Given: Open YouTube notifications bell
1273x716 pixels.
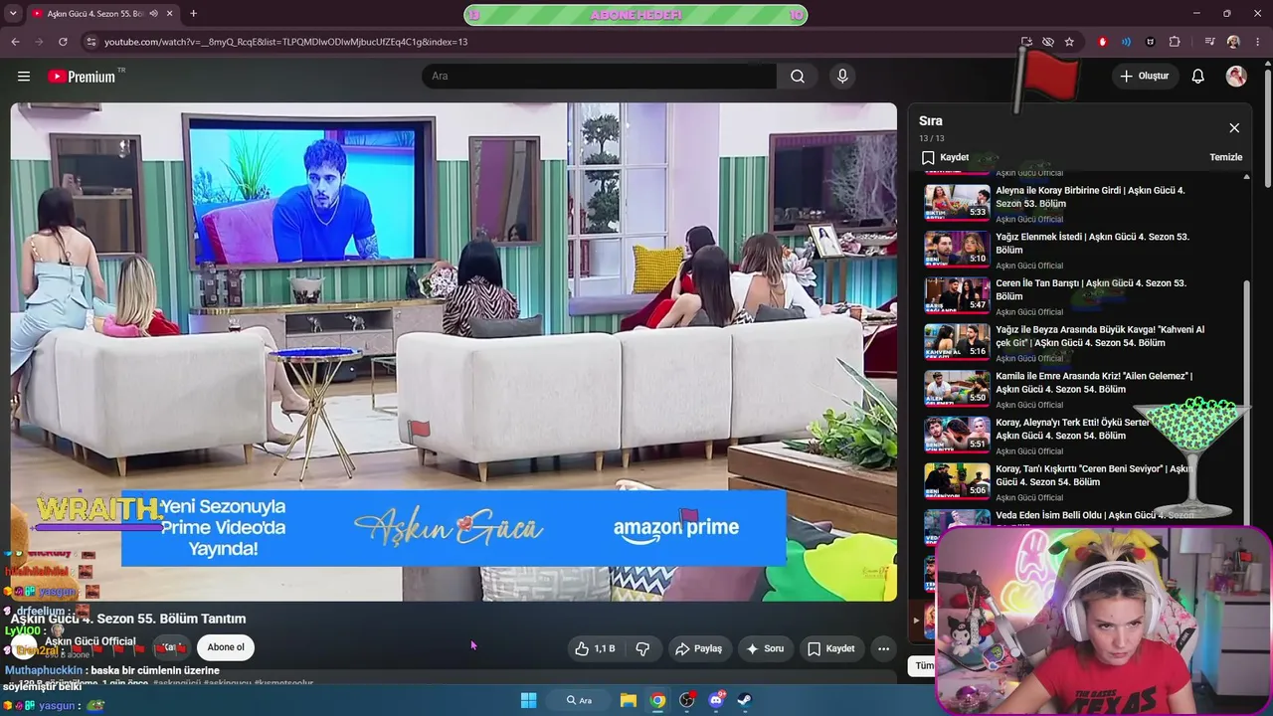Looking at the screenshot, I should [1198, 77].
